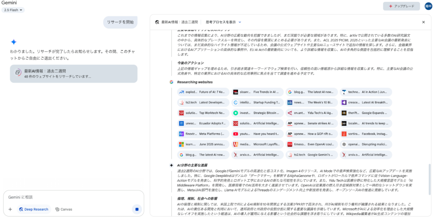Click the purple cresce favicon on the Latest AI Breakth chip

(344, 103)
